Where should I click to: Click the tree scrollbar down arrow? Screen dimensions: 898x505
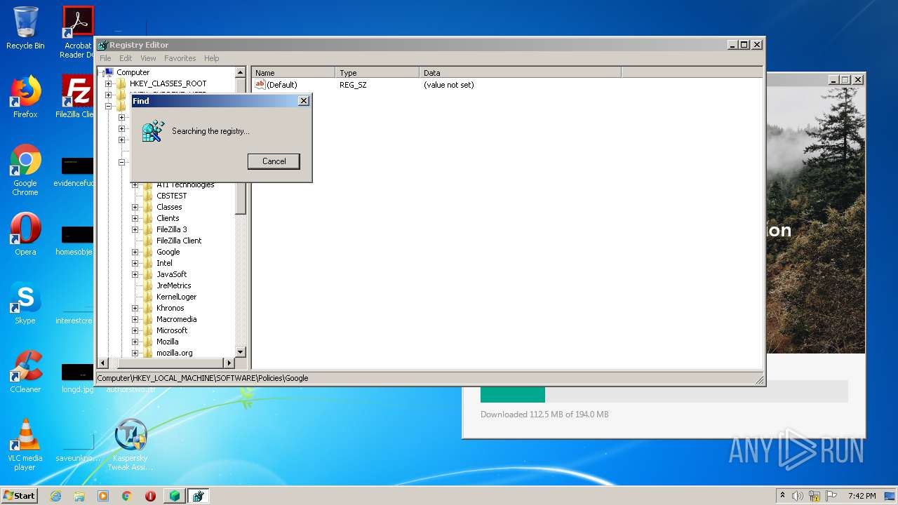241,352
